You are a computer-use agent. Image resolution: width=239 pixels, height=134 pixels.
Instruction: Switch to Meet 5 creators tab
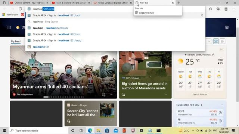(71, 3)
